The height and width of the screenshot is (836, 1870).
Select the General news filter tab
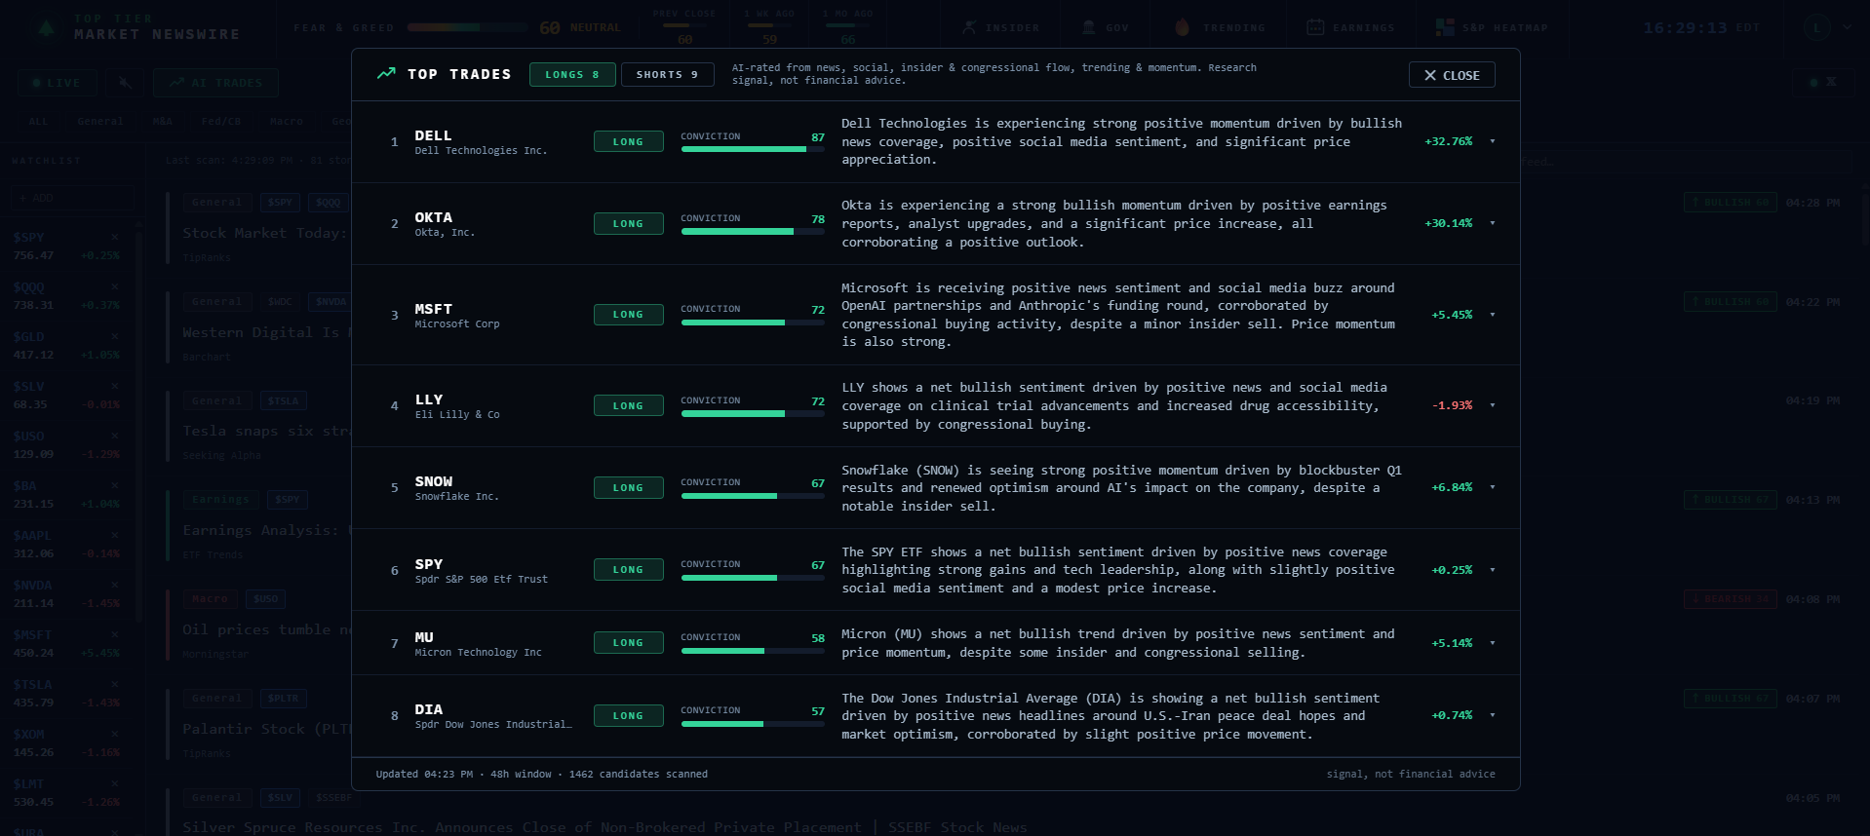click(100, 122)
